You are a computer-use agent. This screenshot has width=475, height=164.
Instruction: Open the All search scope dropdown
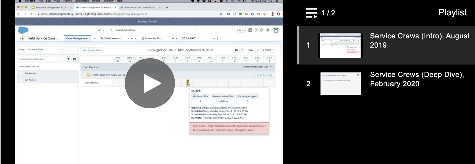pyautogui.click(x=101, y=30)
